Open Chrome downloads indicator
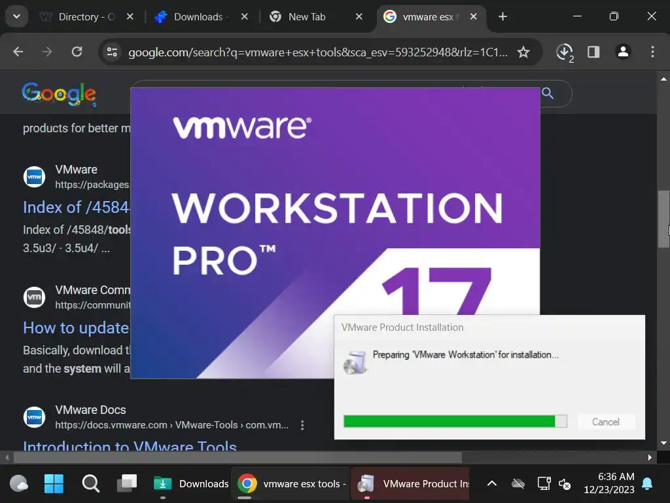670x503 pixels. pyautogui.click(x=565, y=52)
